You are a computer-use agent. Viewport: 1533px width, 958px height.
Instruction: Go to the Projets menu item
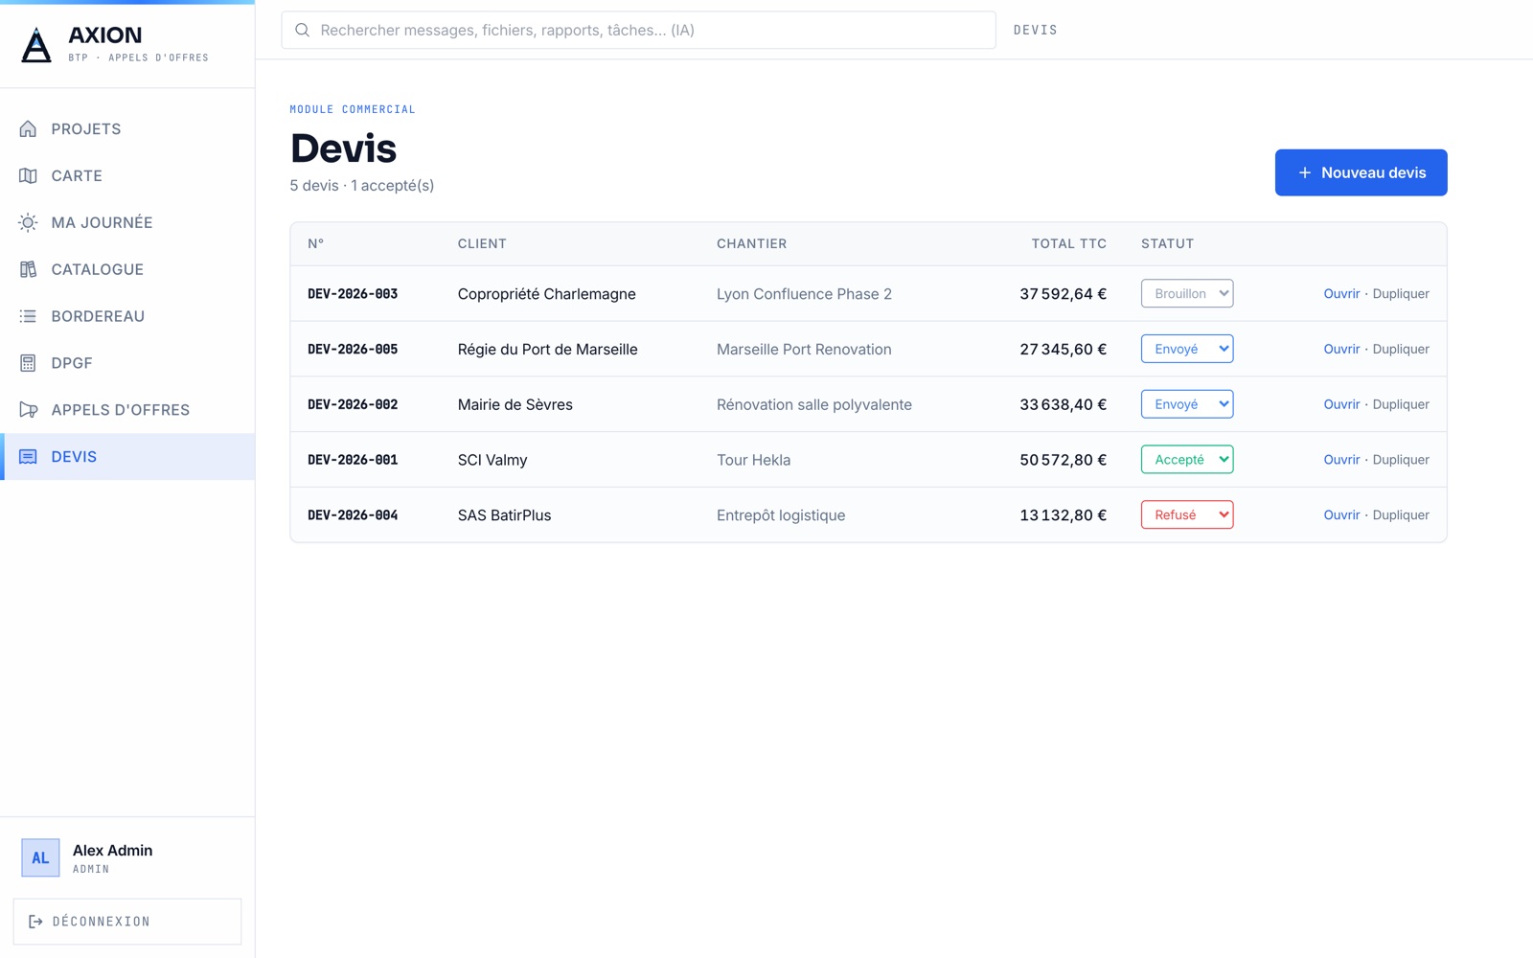click(x=127, y=128)
